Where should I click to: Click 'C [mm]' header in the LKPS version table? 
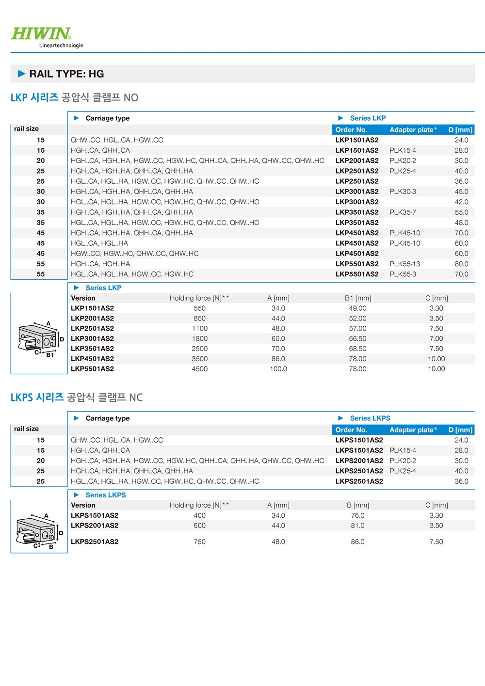click(x=436, y=505)
